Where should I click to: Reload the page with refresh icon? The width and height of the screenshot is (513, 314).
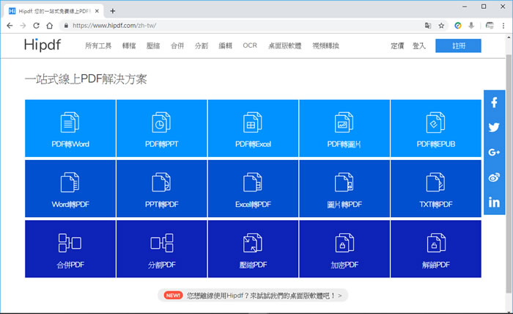click(x=36, y=26)
